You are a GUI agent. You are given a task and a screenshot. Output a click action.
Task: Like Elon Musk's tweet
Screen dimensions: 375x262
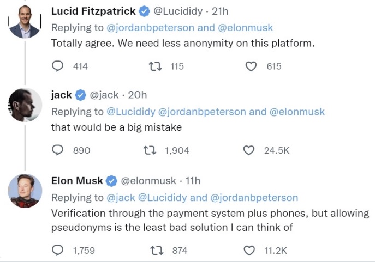tap(249, 251)
